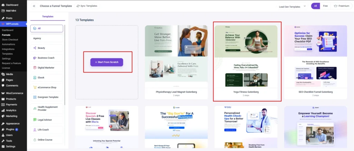The image size is (354, 151).
Task: Open the Personalized Health Check-Ups template thumbnail
Action: click(246, 127)
